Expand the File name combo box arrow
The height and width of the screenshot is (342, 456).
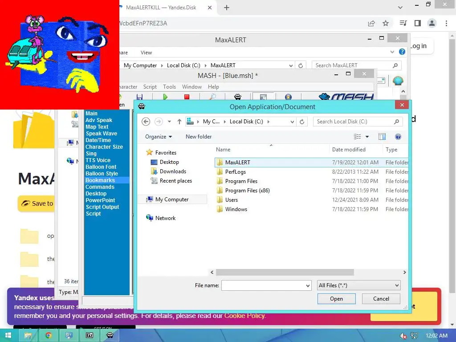click(x=308, y=285)
